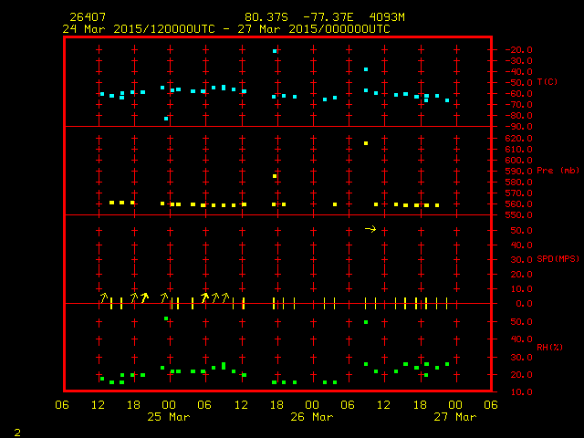Click the yellow pressure outlier near 615 mb
This screenshot has width=584, height=438.
tap(366, 143)
